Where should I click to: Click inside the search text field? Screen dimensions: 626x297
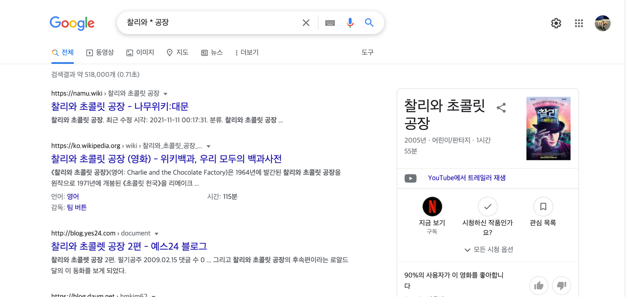[x=210, y=23]
